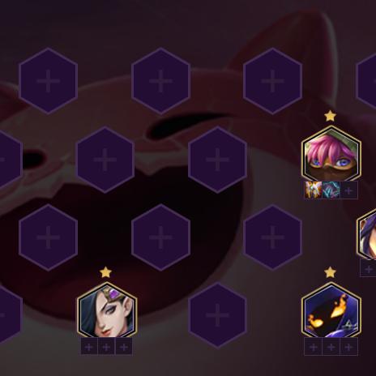Open last item slot under dark-haired woman
Image resolution: width=376 pixels, height=376 pixels.
click(124, 346)
